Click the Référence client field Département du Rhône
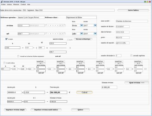 (x=81, y=17)
